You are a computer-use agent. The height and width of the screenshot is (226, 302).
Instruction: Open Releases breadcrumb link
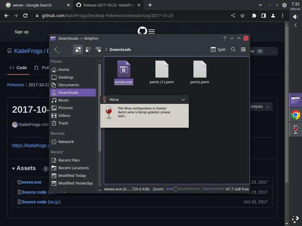pyautogui.click(x=16, y=85)
